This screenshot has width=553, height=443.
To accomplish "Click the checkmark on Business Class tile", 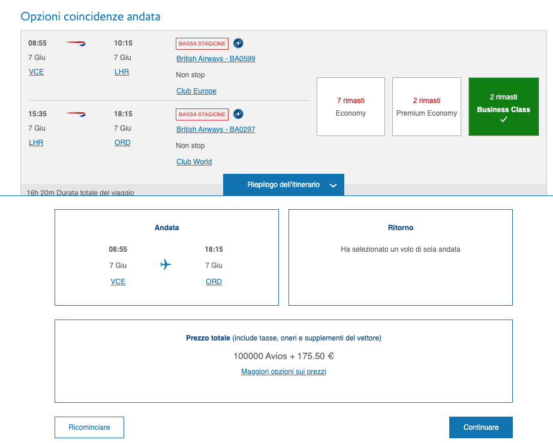I will [x=504, y=119].
